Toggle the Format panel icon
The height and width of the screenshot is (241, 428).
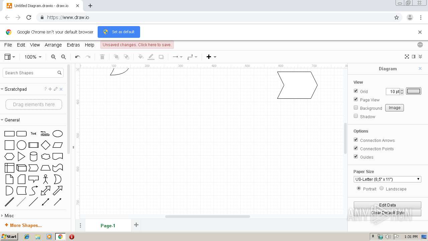click(414, 57)
